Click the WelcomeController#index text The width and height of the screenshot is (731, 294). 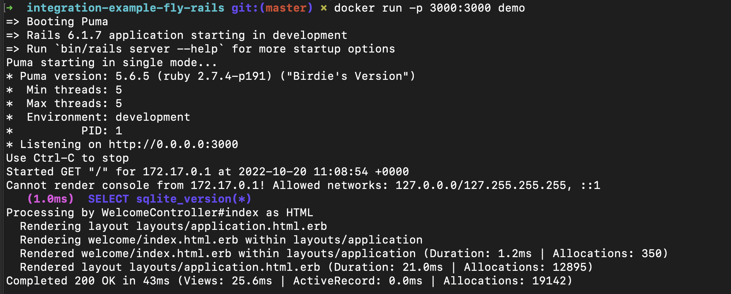180,212
